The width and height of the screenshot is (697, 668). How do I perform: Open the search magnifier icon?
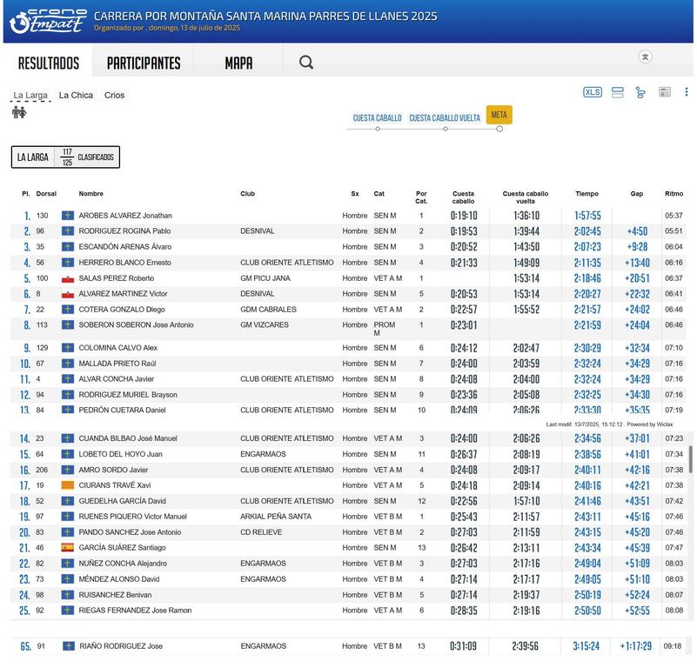pyautogui.click(x=306, y=63)
